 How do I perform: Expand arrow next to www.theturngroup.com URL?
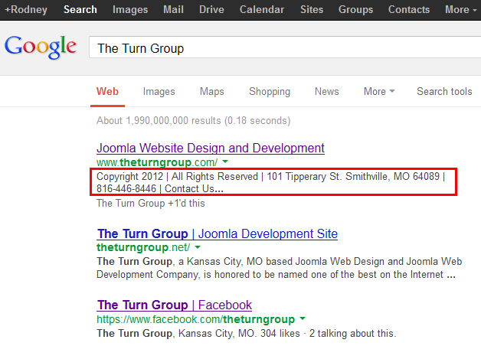[x=226, y=162]
